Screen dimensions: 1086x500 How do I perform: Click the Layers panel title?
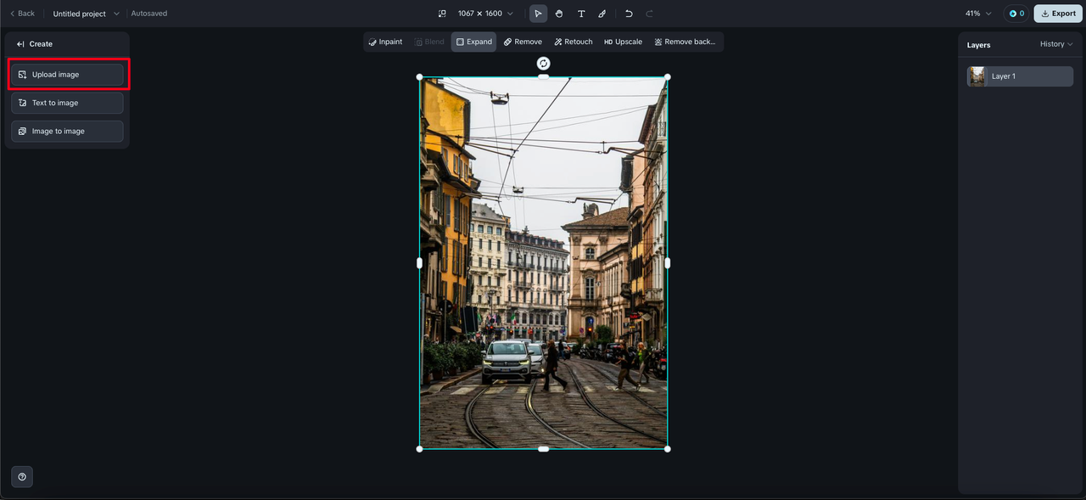[978, 45]
